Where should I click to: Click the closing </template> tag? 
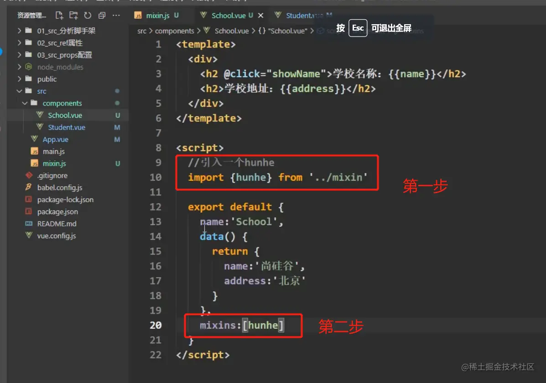(x=209, y=118)
